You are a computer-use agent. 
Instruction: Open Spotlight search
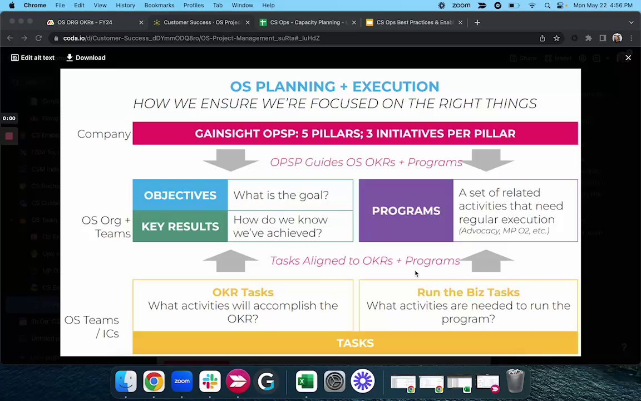pos(548,6)
